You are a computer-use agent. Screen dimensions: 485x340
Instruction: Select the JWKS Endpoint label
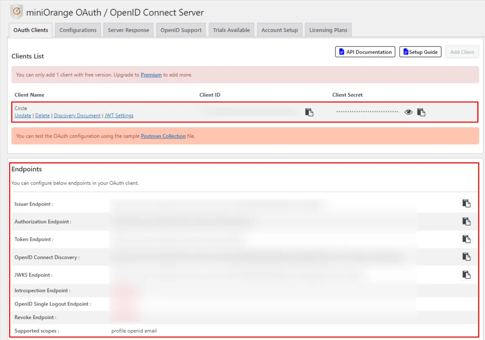[34, 275]
